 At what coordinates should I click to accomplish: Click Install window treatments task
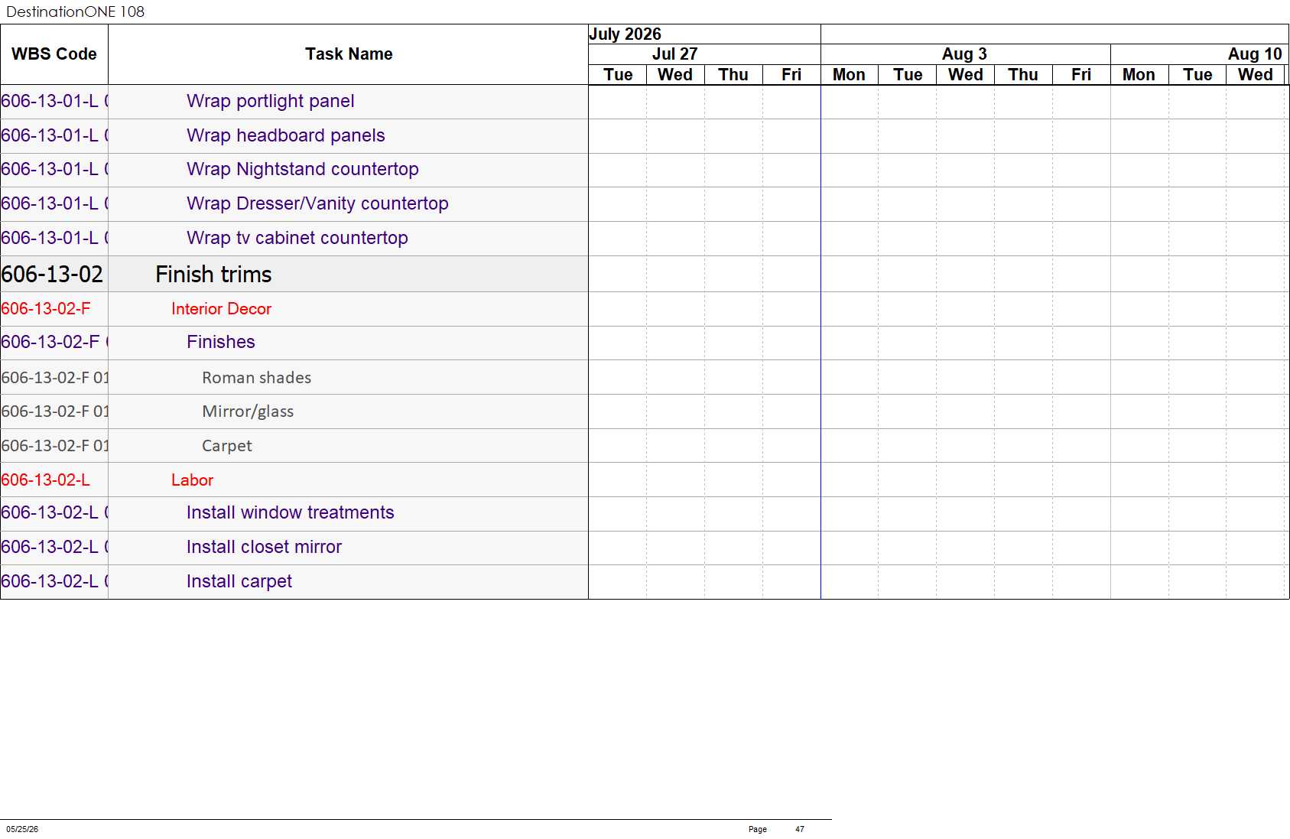click(x=290, y=512)
